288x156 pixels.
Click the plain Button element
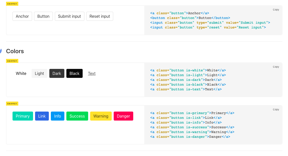coord(43,16)
